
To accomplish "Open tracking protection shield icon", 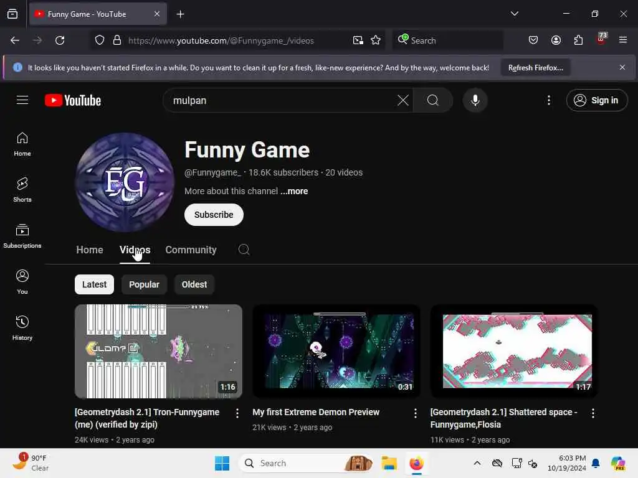I will coord(100,40).
